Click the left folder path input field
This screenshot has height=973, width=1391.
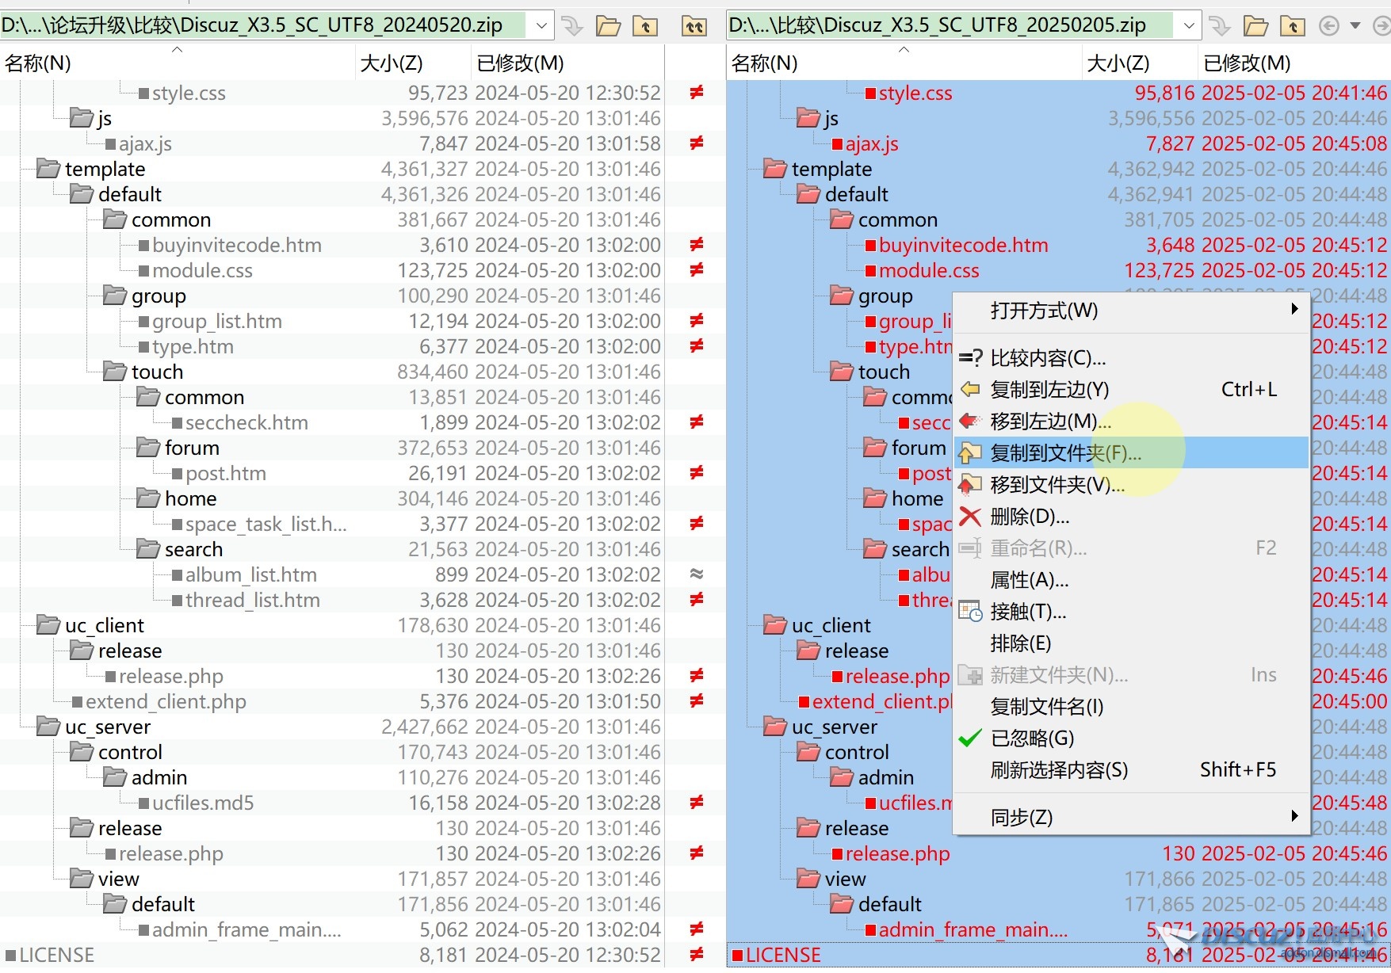pos(262,26)
